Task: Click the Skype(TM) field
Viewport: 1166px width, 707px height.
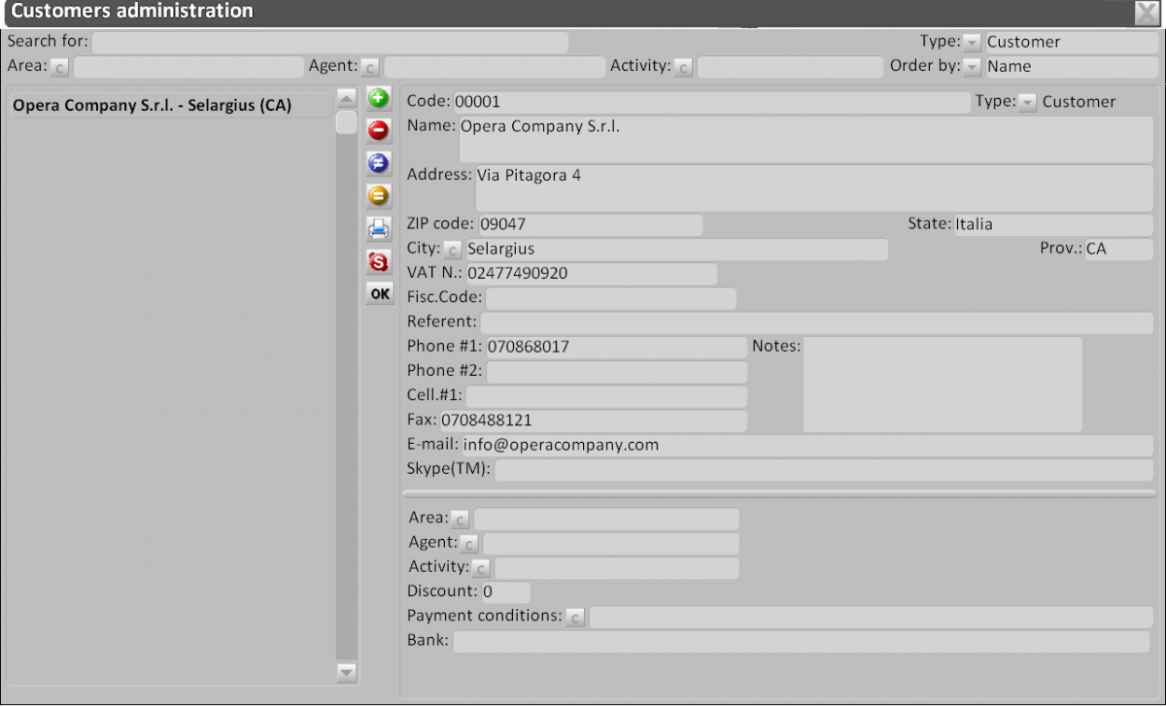Action: (x=824, y=470)
